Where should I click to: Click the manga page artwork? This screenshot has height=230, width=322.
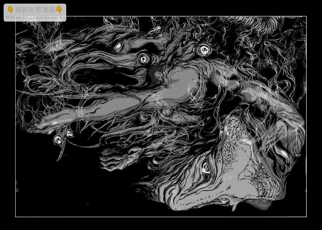(161, 116)
